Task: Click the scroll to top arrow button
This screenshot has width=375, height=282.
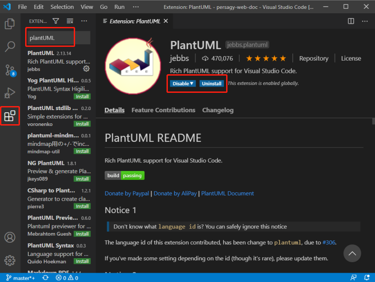Action: click(352, 253)
